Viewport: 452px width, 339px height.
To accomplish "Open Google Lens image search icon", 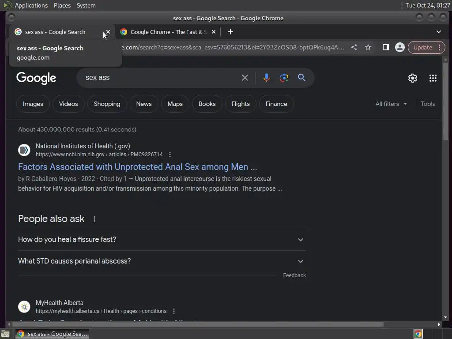I will click(284, 78).
